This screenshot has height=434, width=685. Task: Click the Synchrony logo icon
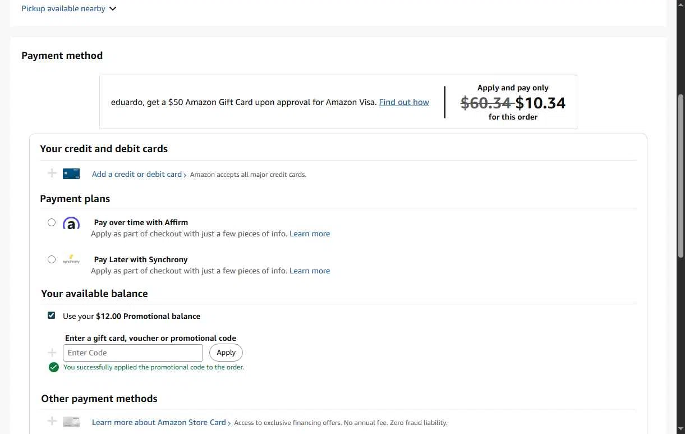tap(71, 259)
